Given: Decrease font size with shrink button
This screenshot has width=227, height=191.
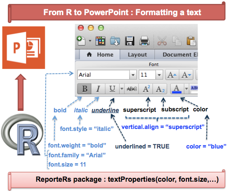Looking at the screenshot, I should [186, 75].
